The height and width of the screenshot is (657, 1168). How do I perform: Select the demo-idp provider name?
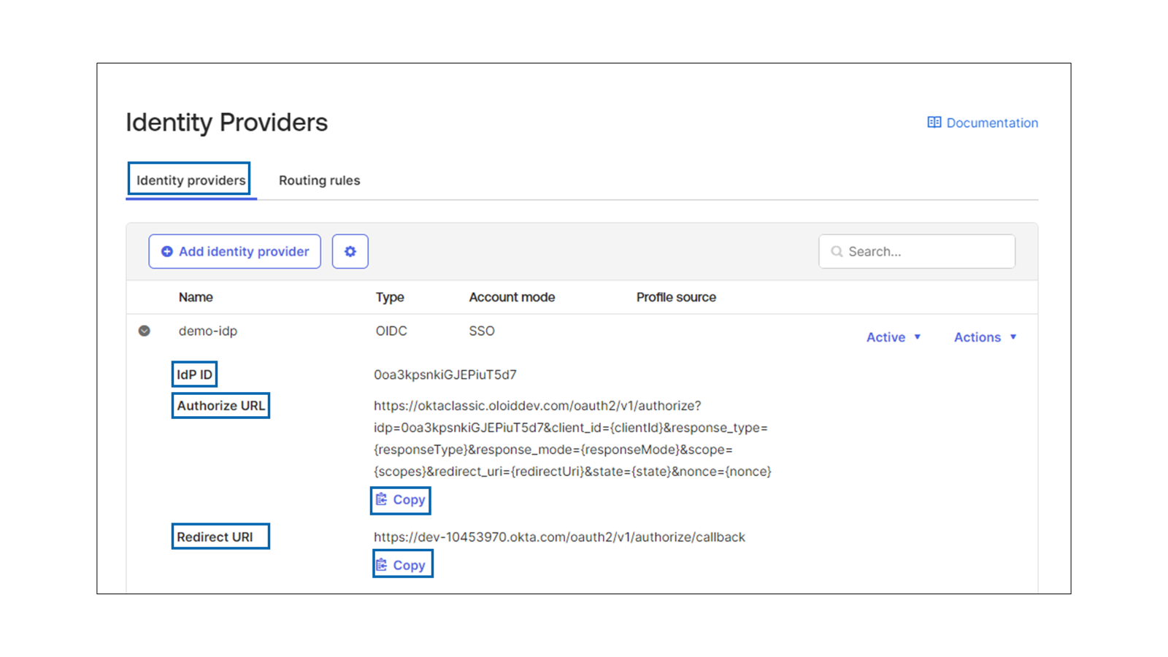[208, 331]
